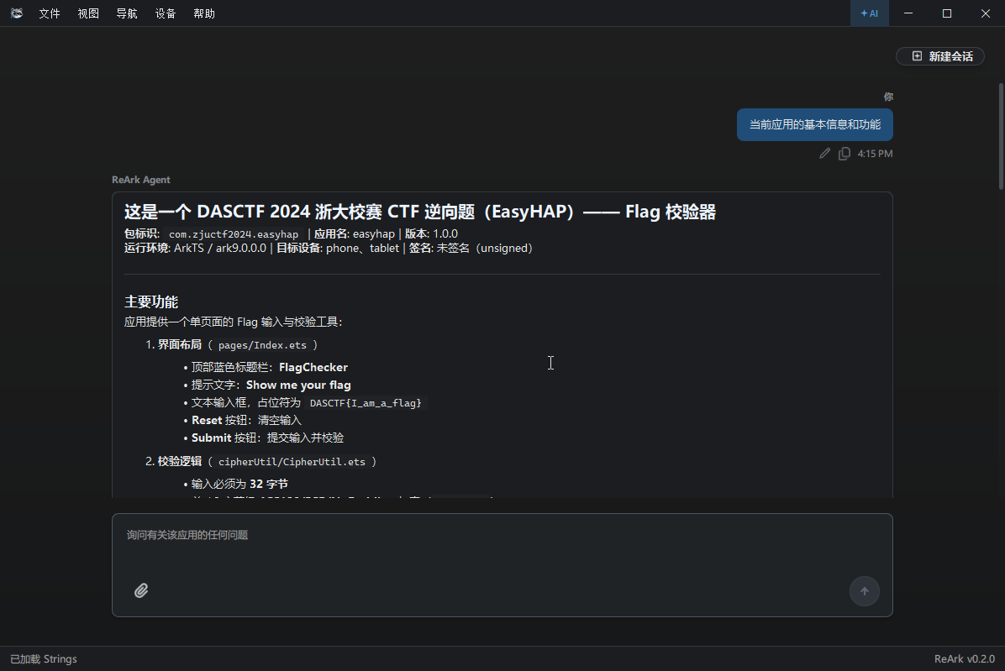
Task: Click the package name com.zjuctf2024.easyhap
Action: (234, 234)
